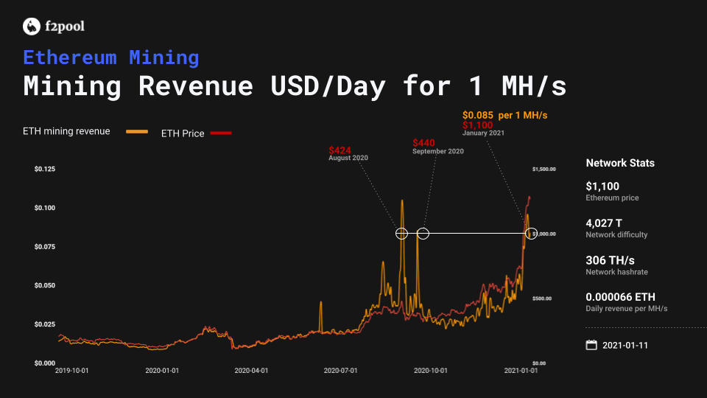This screenshot has height=398, width=707.
Task: Click the 'ETH mining revenue' legend label
Action: pos(66,131)
